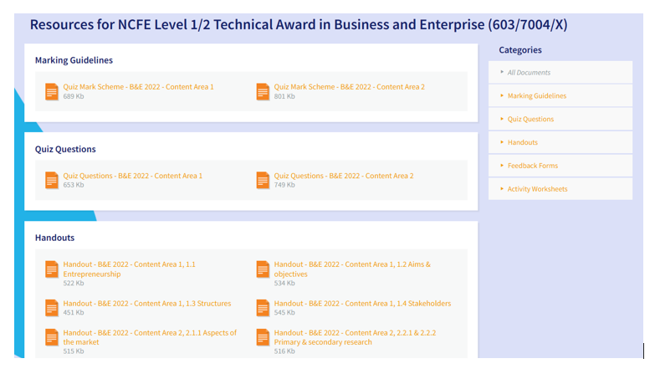
Task: Click the document icon for the 1.1 Entrepreneurship handout
Action: tap(52, 269)
